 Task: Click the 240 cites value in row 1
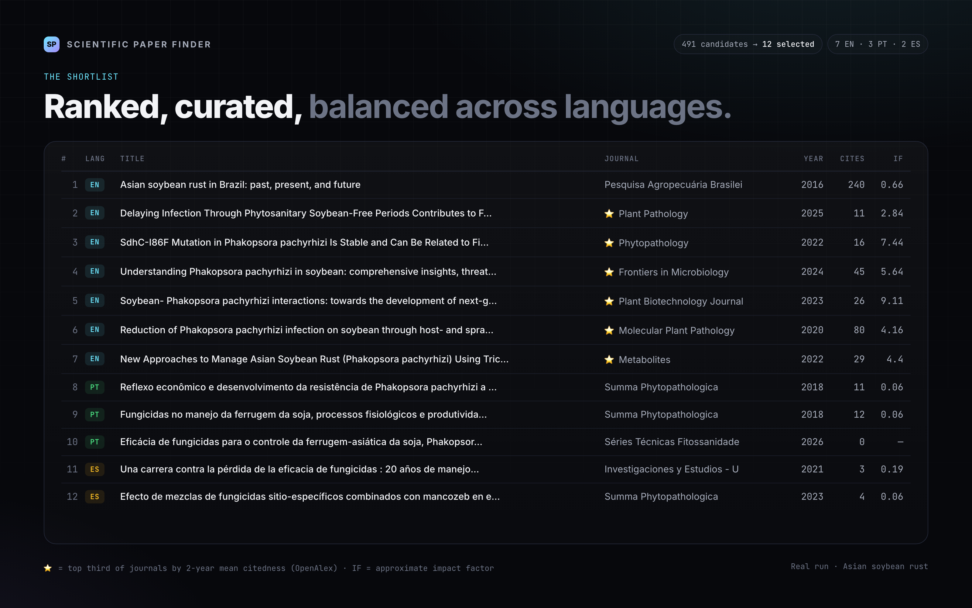pyautogui.click(x=856, y=185)
